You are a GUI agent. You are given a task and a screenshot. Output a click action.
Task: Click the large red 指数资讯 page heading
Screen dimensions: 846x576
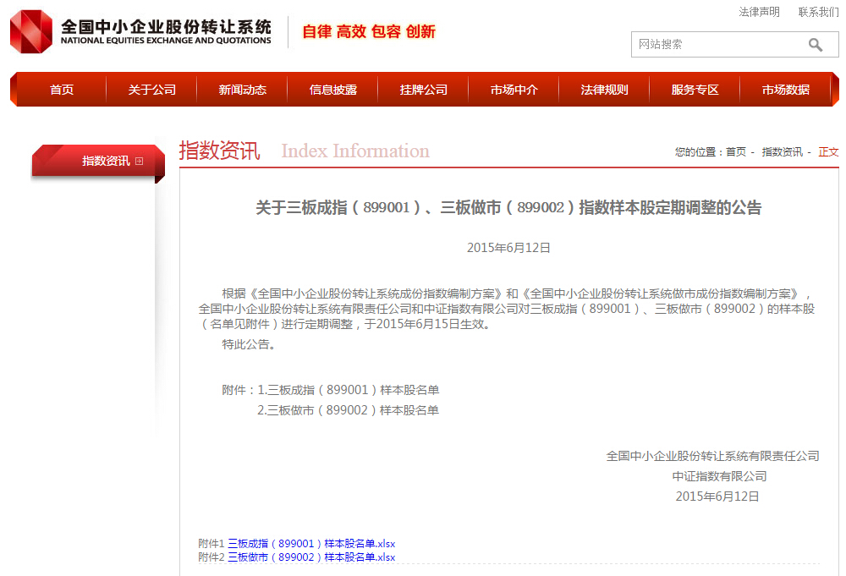(x=220, y=151)
